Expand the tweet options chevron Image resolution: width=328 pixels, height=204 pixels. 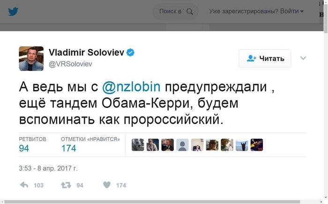click(x=303, y=58)
